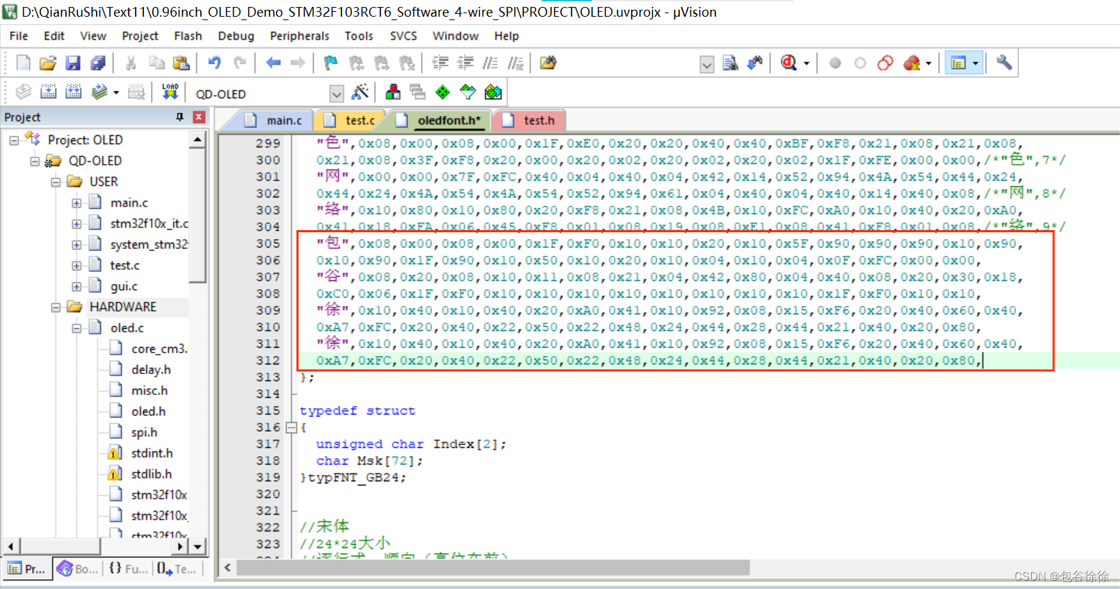Select delay.h in the project tree
The width and height of the screenshot is (1120, 589).
point(150,370)
